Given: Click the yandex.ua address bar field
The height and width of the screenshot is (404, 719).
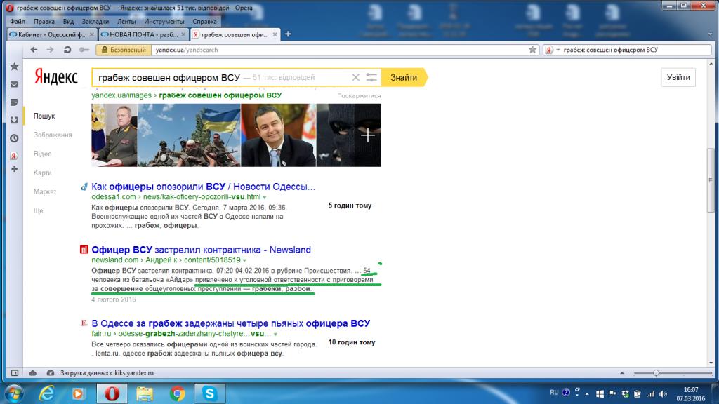Looking at the screenshot, I should (339, 50).
